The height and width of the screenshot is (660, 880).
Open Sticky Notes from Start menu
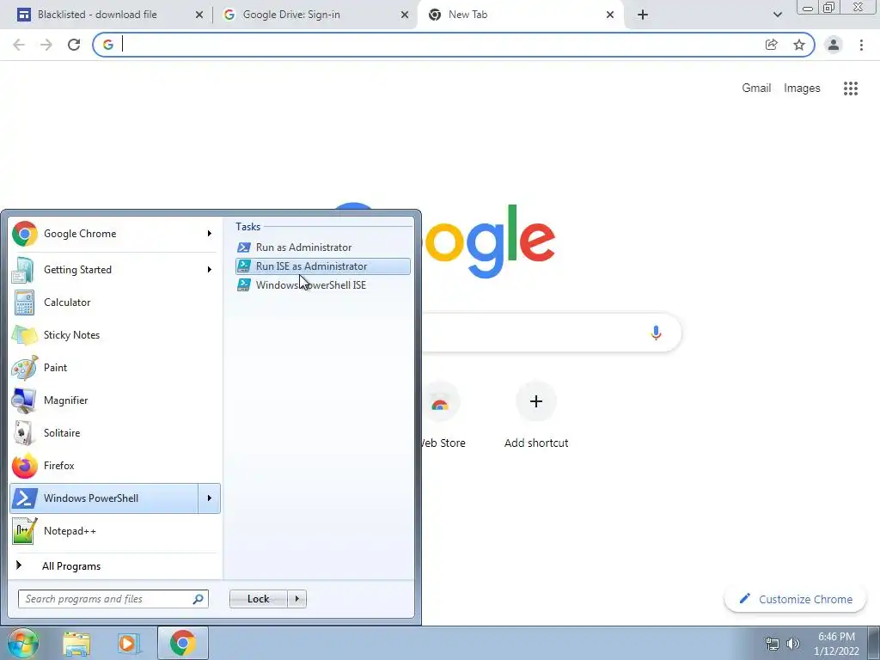click(x=115, y=335)
